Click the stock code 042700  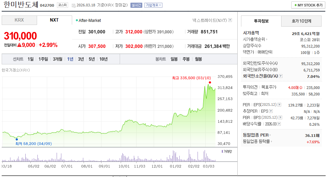tap(47, 5)
